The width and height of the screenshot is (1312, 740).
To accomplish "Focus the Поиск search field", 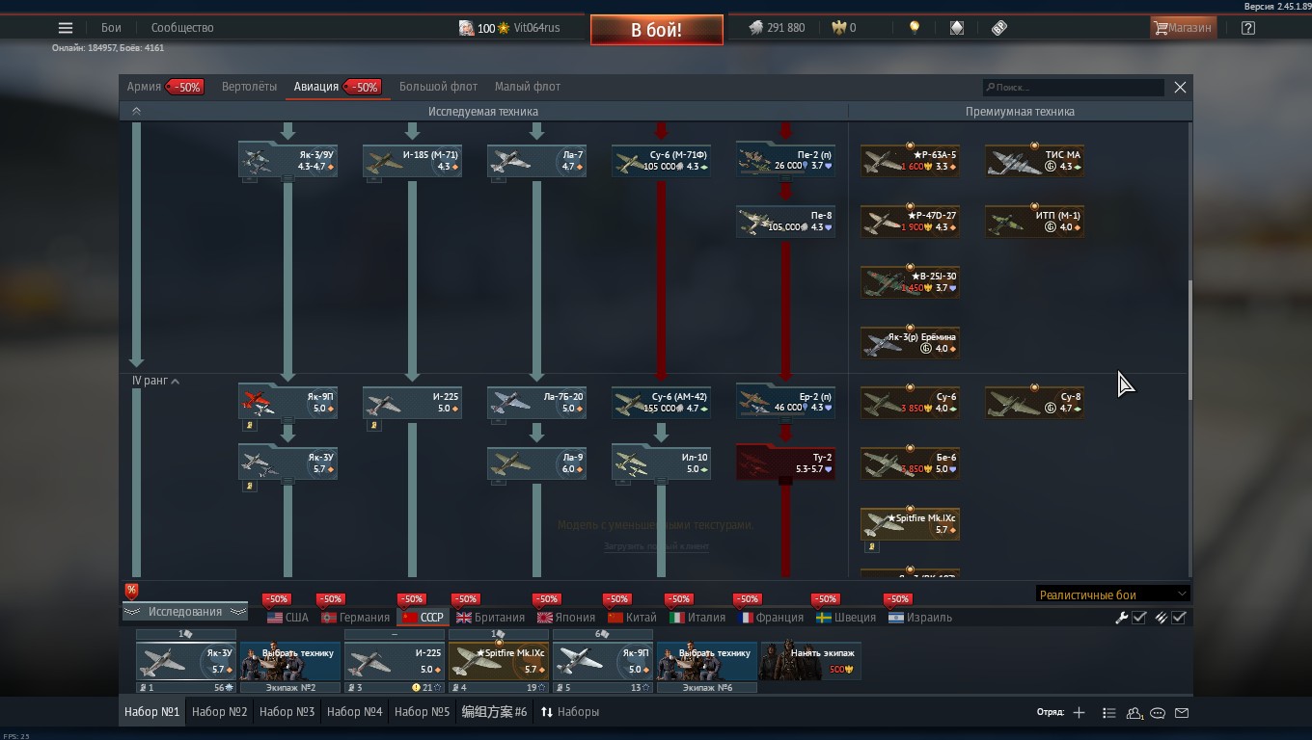I will [x=1073, y=87].
